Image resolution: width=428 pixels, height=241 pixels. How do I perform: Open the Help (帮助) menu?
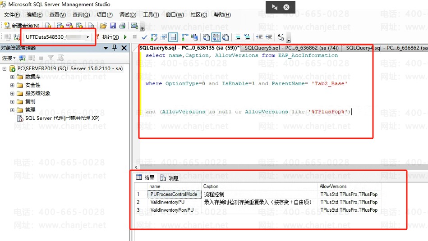(222, 15)
